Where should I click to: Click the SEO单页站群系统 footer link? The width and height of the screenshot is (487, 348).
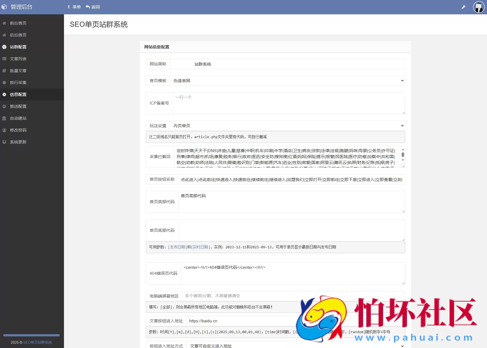click(38, 342)
